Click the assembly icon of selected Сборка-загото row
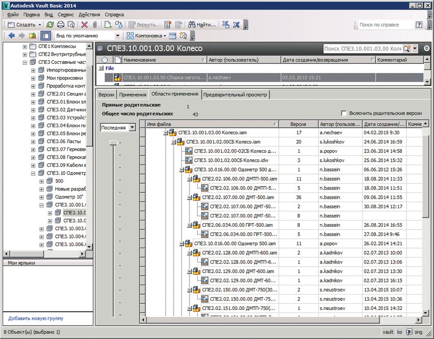 click(117, 78)
